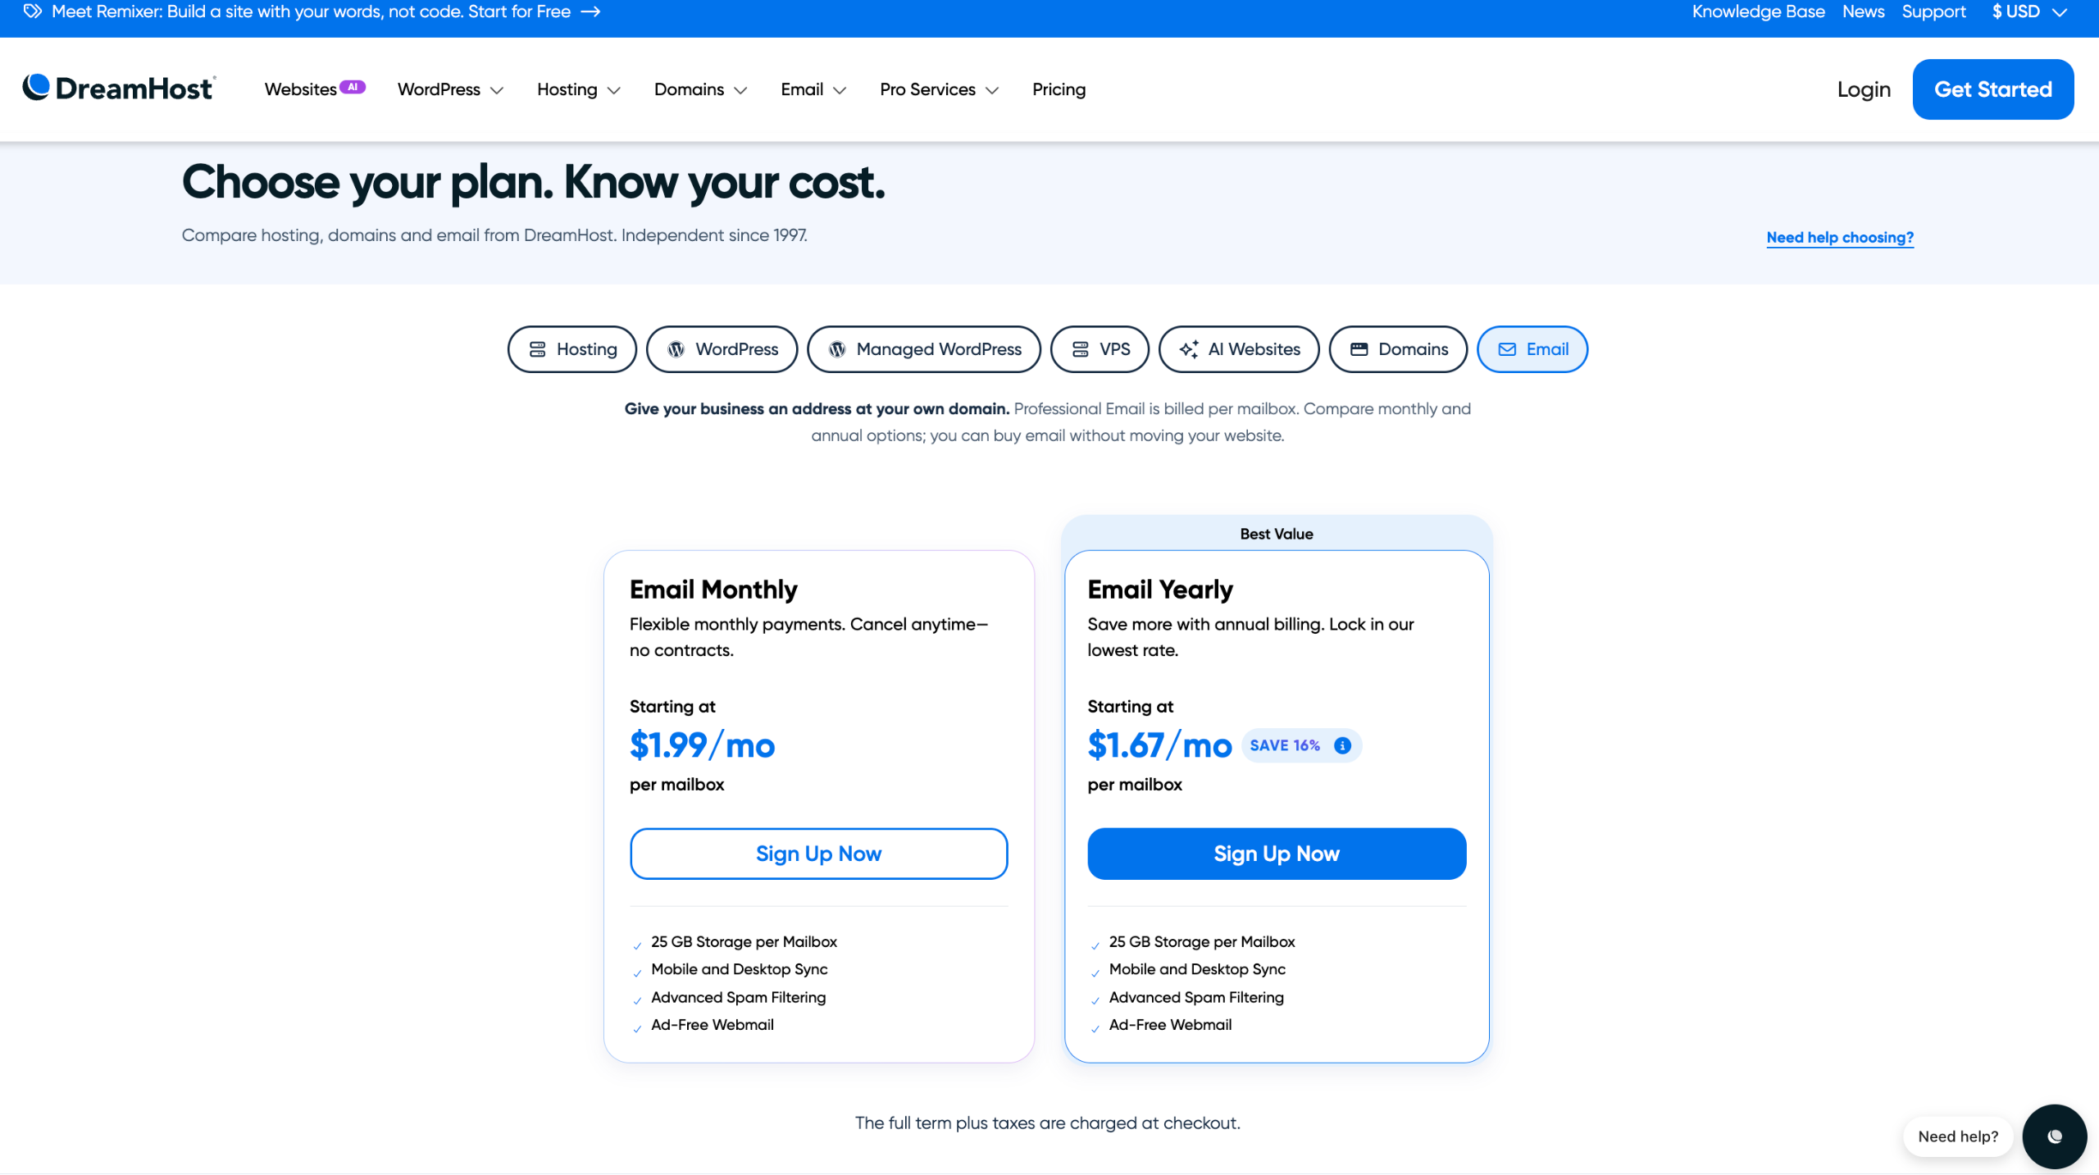Image resolution: width=2099 pixels, height=1175 pixels.
Task: Open the News link
Action: [1863, 11]
